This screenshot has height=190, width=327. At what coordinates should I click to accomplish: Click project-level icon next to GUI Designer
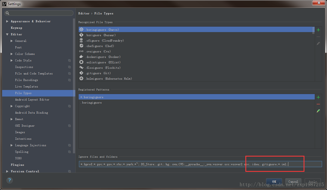pyautogui.click(x=70, y=126)
